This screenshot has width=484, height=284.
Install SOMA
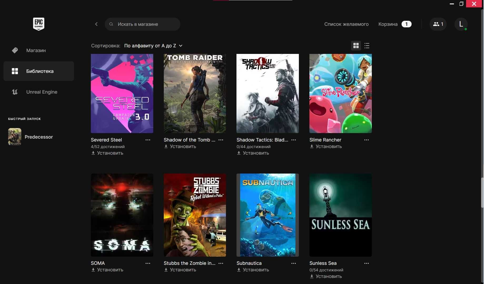[x=107, y=270]
